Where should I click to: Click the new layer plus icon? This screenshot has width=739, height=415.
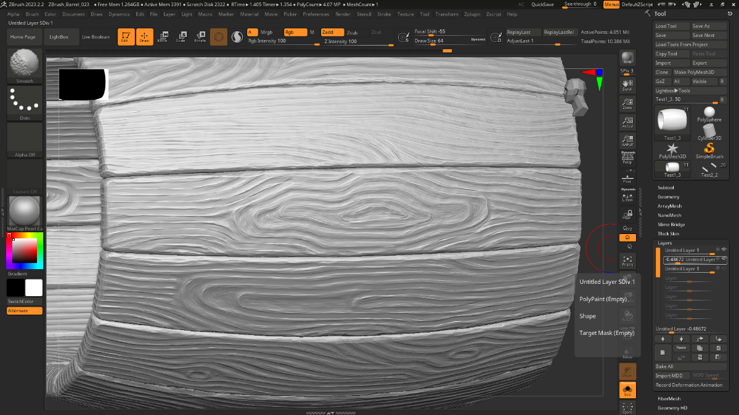663,352
